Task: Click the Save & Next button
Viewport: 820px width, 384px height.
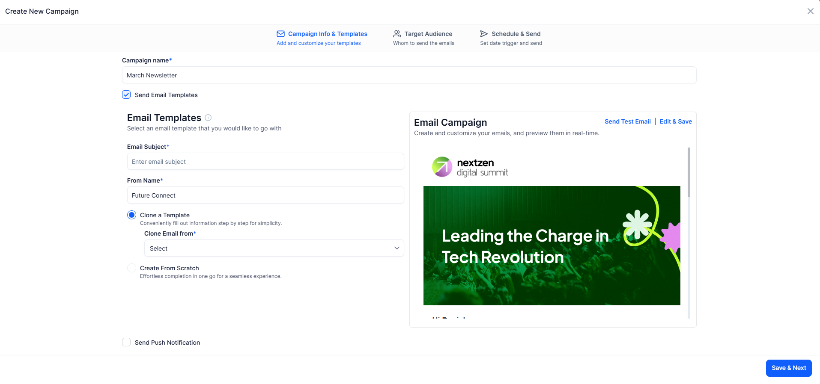Action: [788, 368]
